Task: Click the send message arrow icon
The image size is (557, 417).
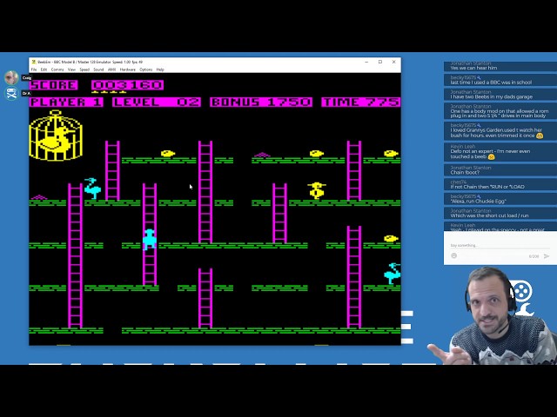Action: (547, 256)
